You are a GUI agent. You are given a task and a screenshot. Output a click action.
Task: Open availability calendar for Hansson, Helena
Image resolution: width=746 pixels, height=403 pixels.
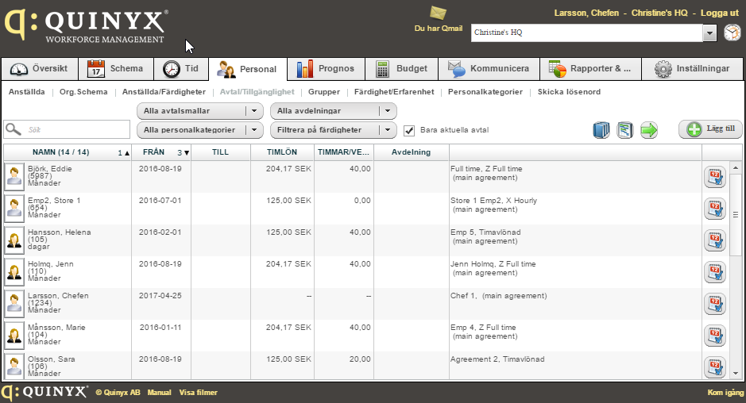[714, 240]
